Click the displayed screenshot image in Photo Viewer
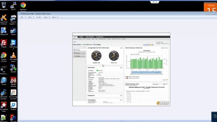Screen dimensions: 217x122 tap(121, 69)
